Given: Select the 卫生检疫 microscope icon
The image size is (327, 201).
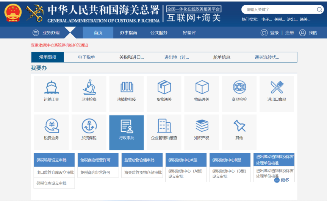Looking at the screenshot, I should point(89,87).
